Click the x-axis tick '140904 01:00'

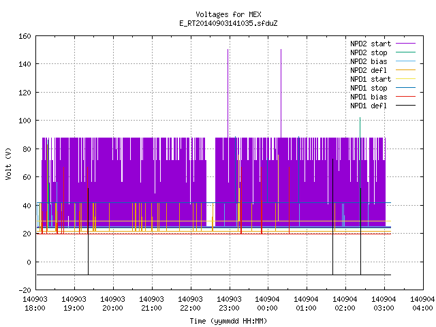(x=306, y=304)
